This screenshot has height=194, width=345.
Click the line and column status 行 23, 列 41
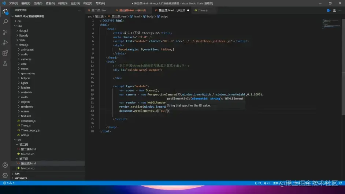[262, 183]
